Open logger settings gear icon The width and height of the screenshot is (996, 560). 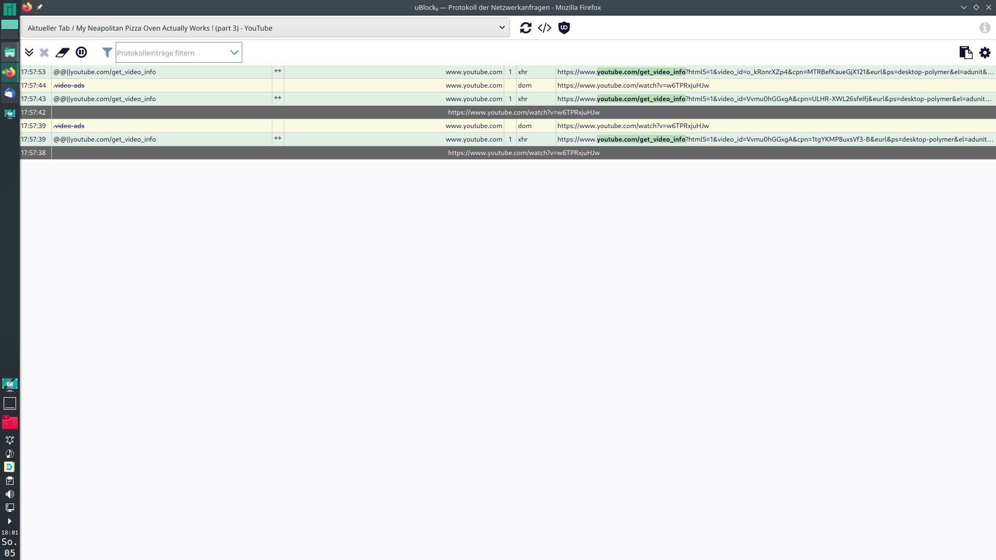[x=985, y=52]
